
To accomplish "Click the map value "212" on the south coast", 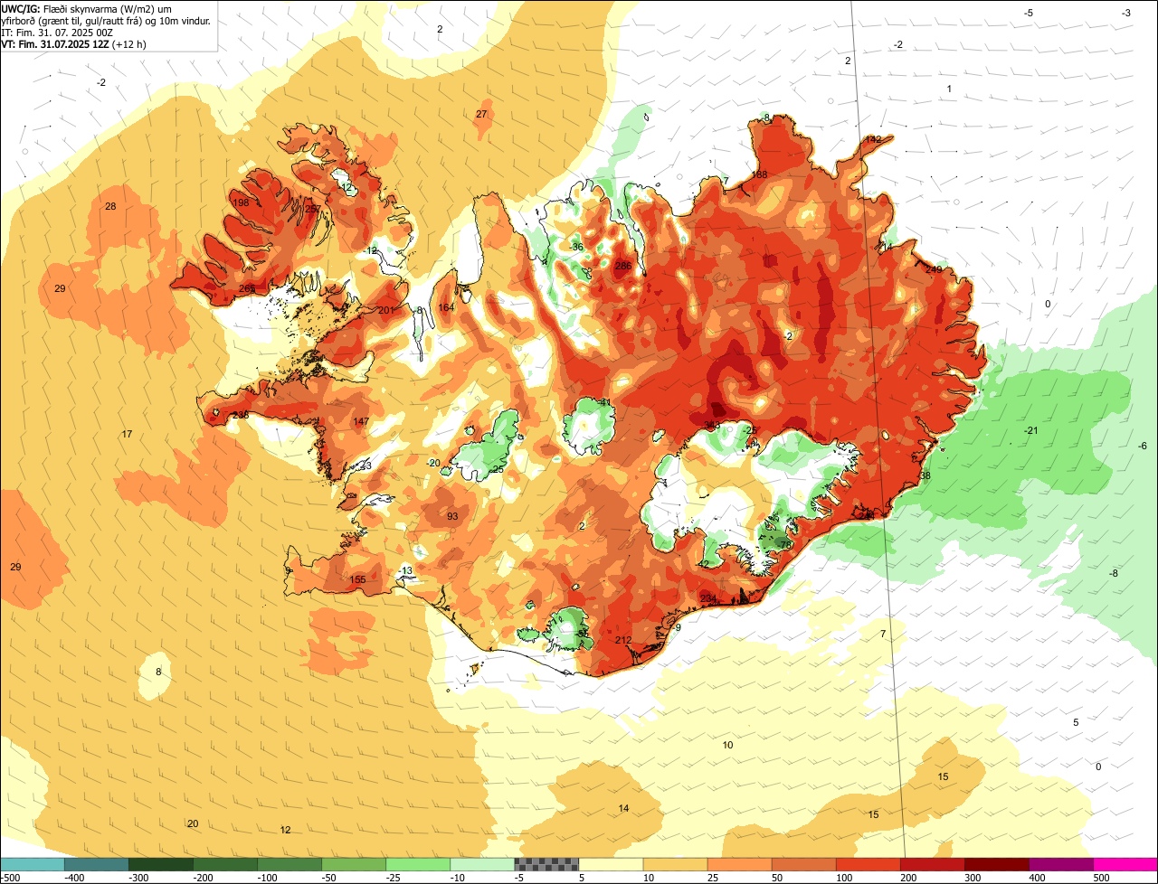I will point(623,640).
